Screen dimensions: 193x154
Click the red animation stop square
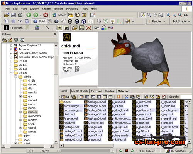click(x=127, y=151)
